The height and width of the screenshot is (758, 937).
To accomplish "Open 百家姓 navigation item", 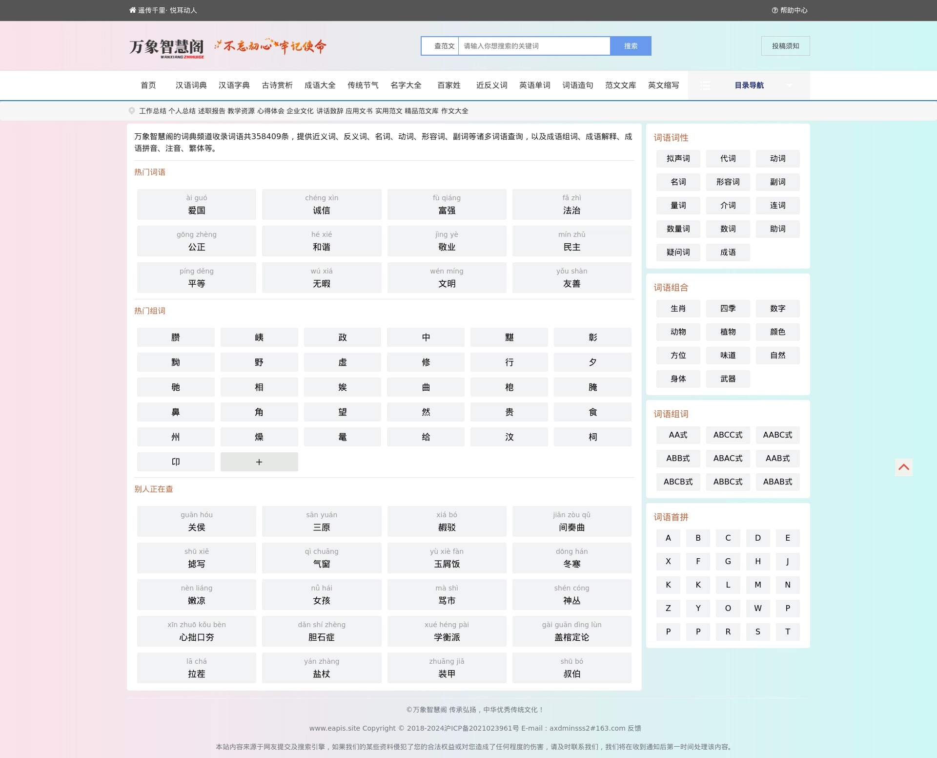I will pos(449,85).
